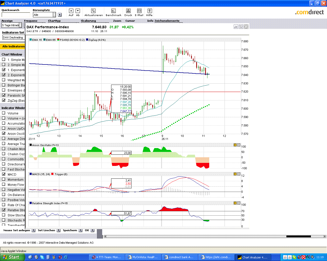Screen dimensions: 327x261
Task: Click the arrow next to Set Löschen
Action: point(59,230)
